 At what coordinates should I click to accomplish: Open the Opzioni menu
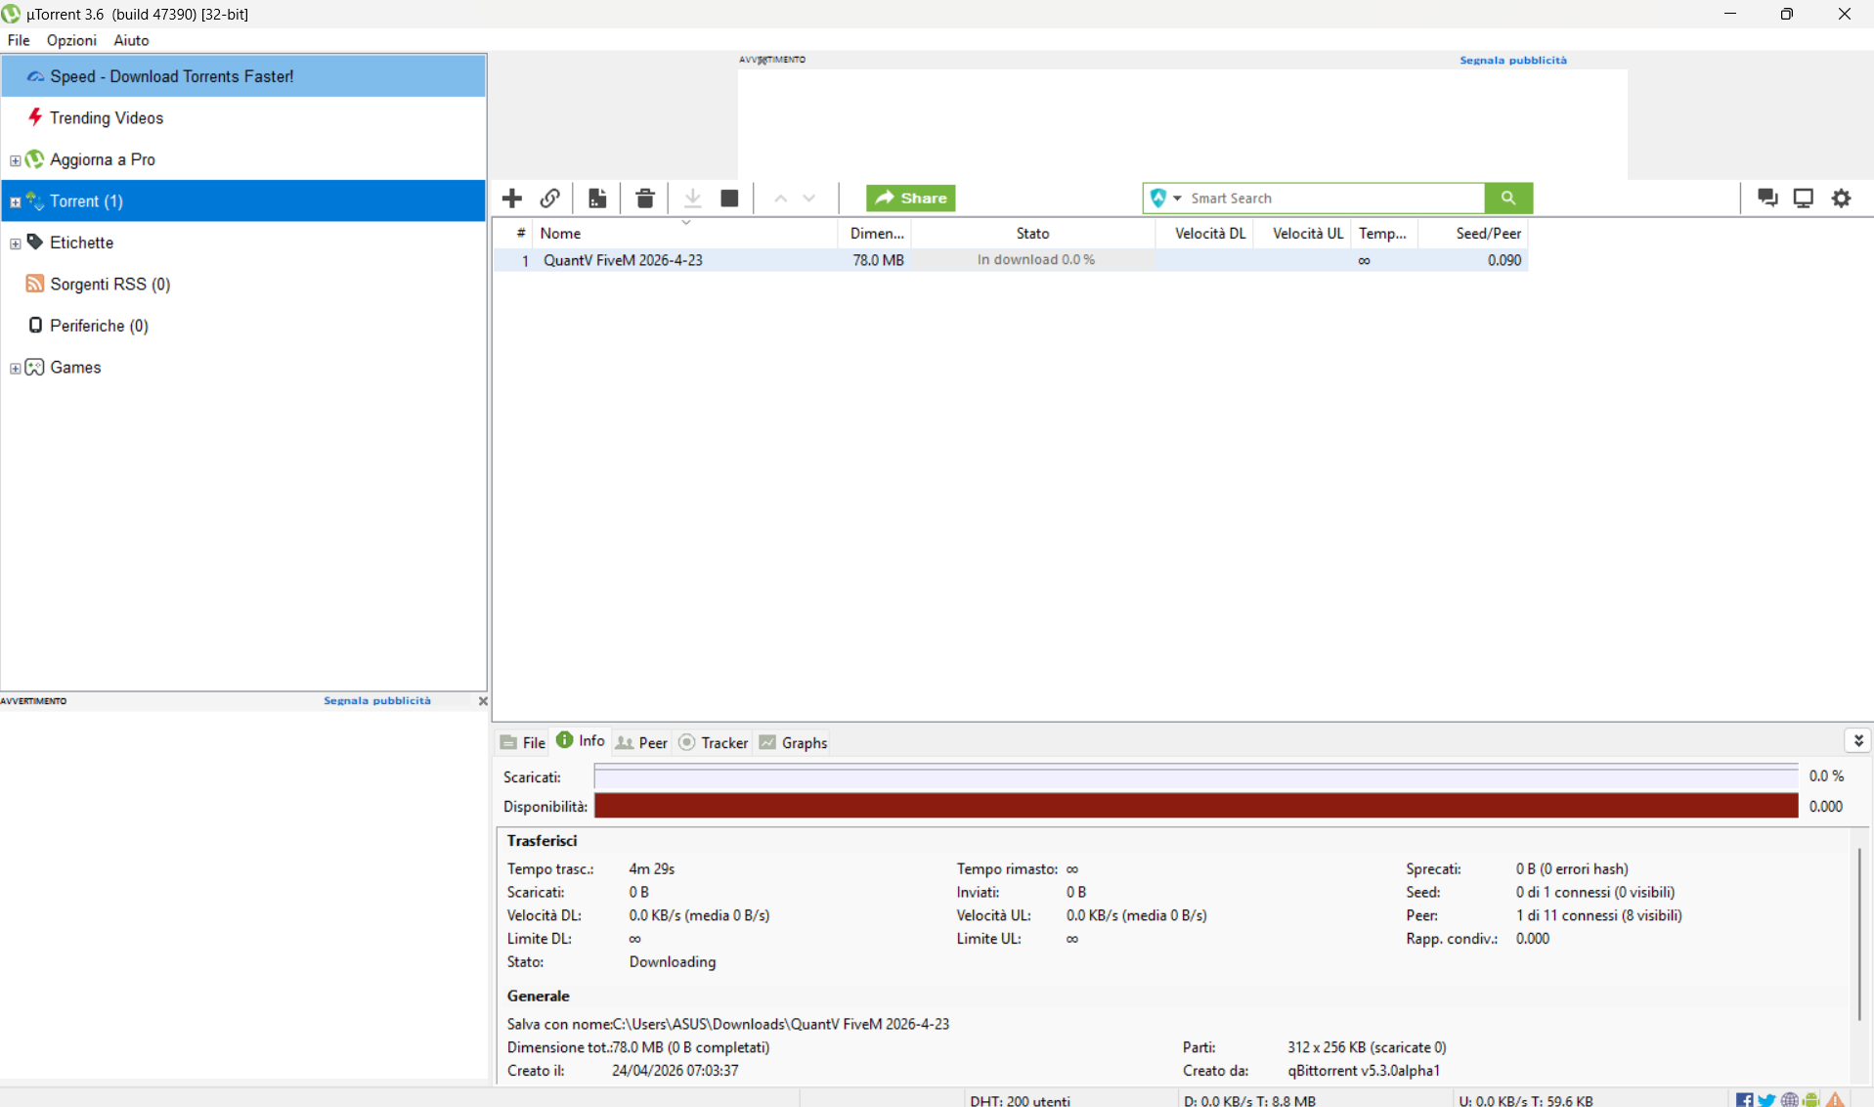[71, 40]
